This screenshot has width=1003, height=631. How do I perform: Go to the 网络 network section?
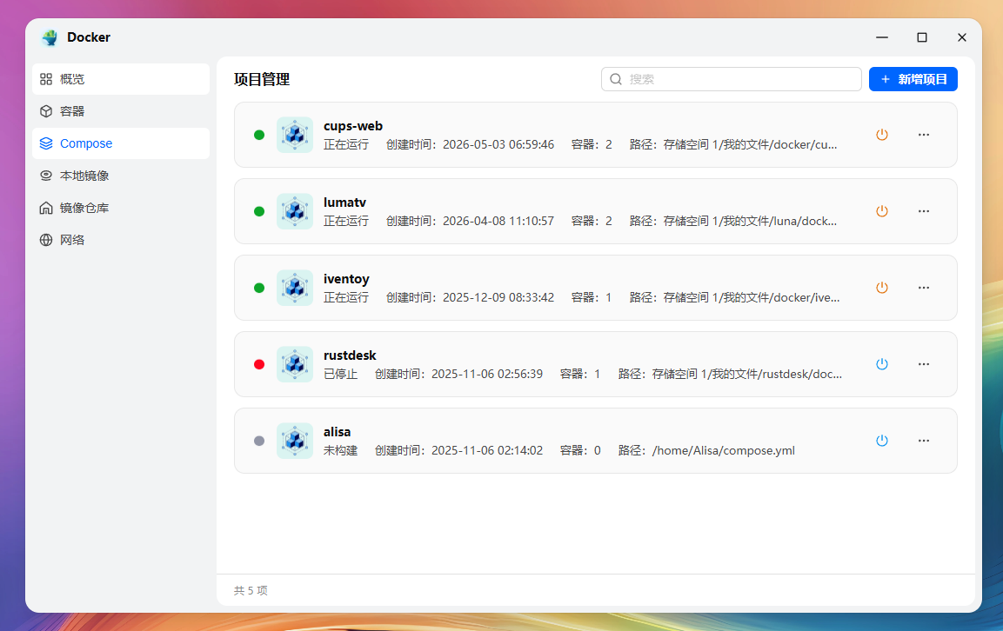121,240
